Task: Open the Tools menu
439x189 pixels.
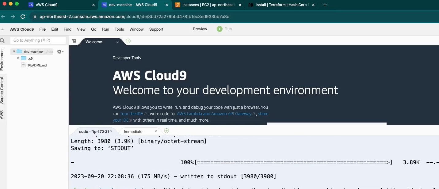Action: (119, 29)
